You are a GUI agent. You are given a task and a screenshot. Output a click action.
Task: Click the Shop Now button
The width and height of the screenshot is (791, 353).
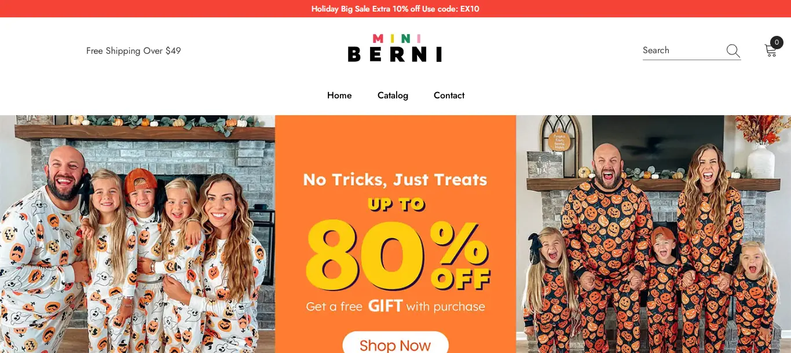pyautogui.click(x=395, y=343)
